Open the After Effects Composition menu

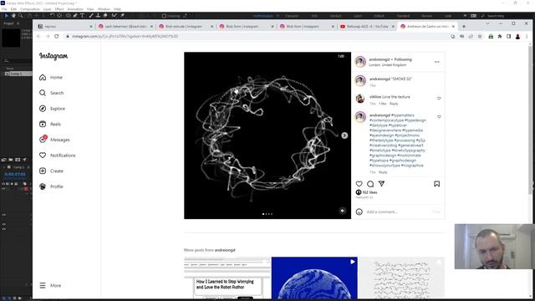coord(30,9)
